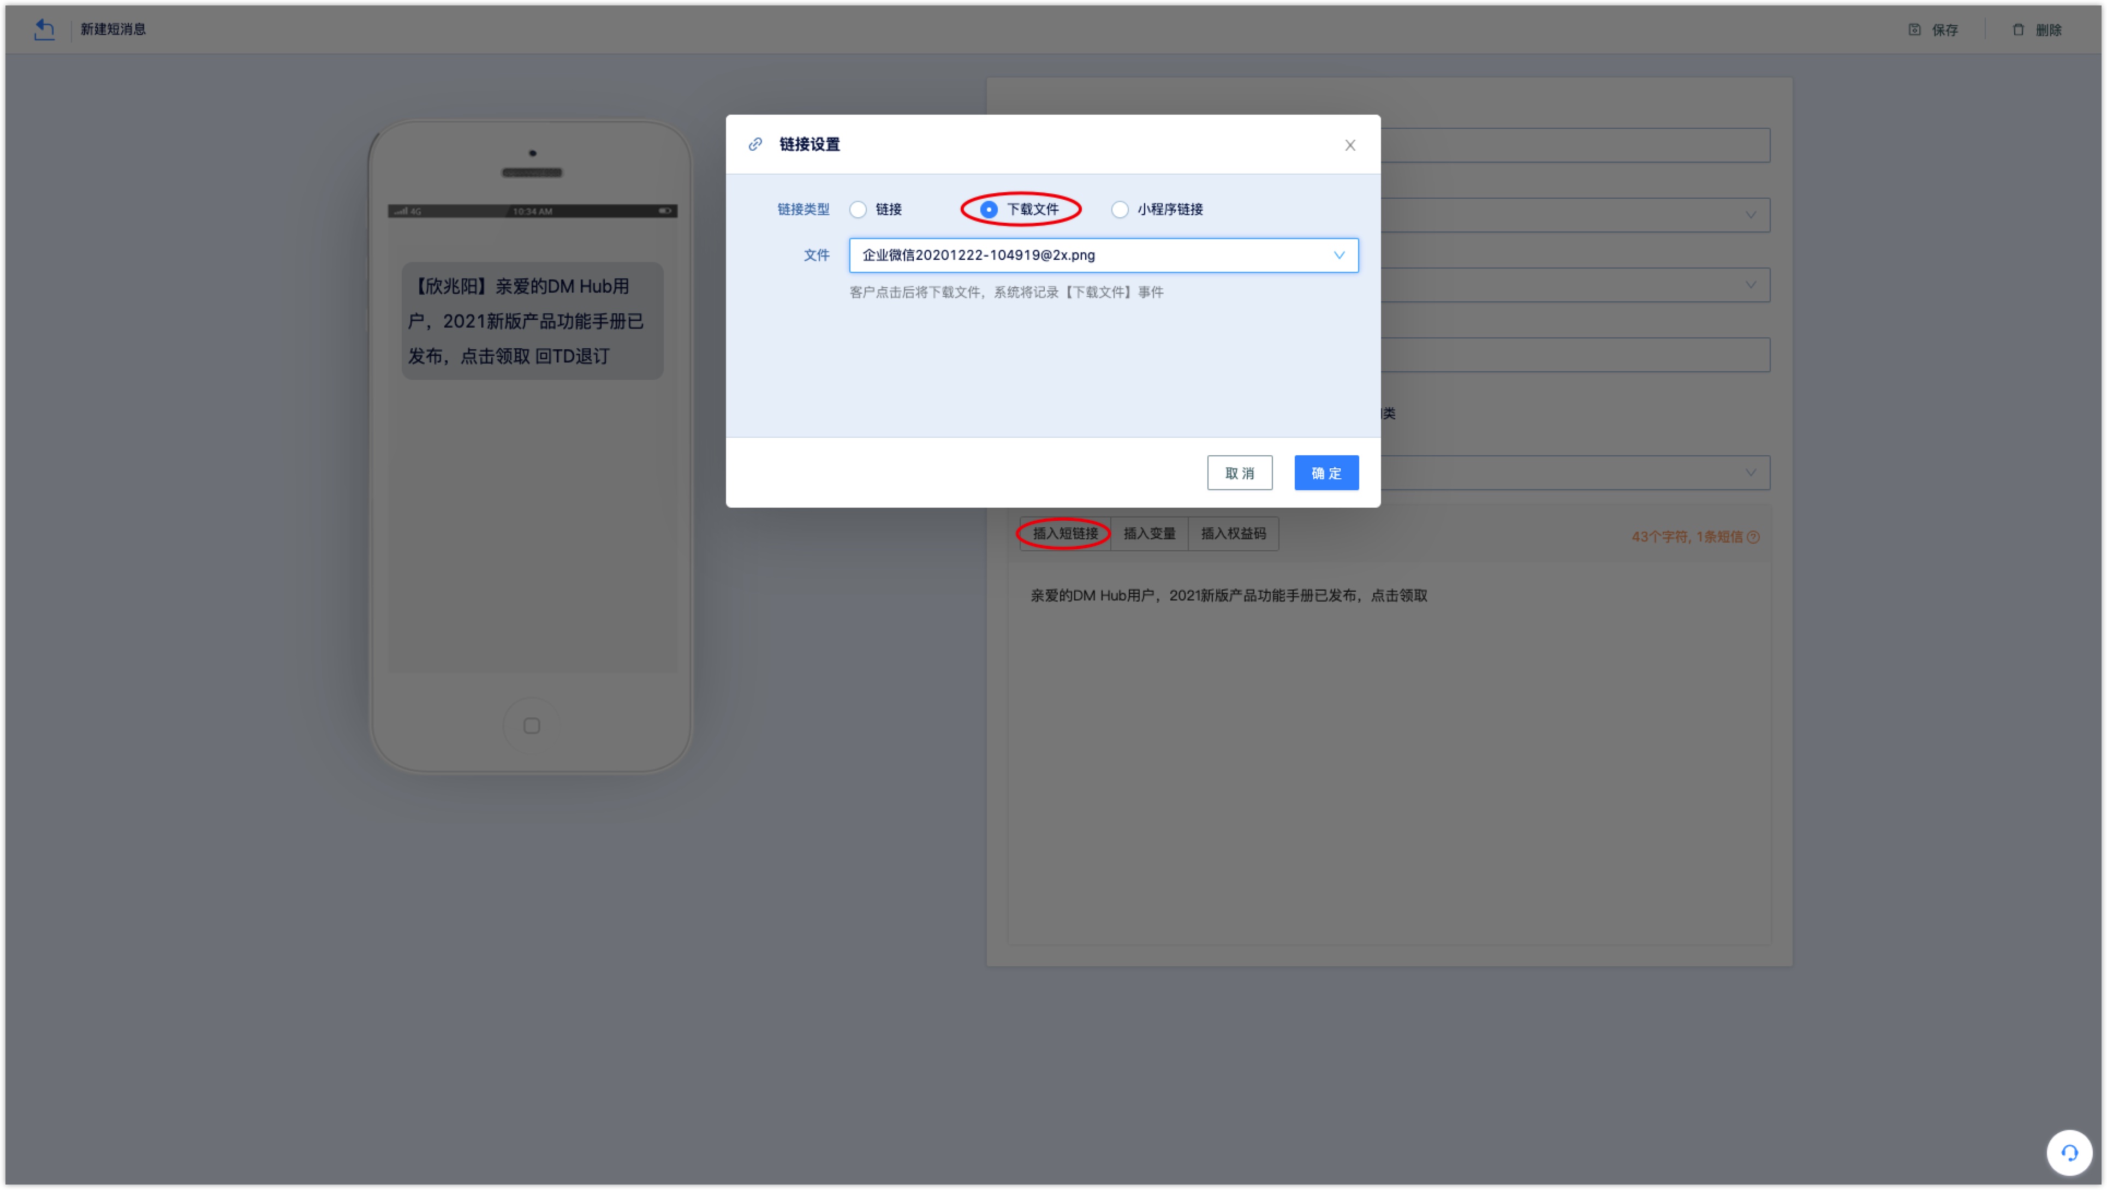
Task: Select the 小程序链接 radio option
Action: coord(1120,210)
